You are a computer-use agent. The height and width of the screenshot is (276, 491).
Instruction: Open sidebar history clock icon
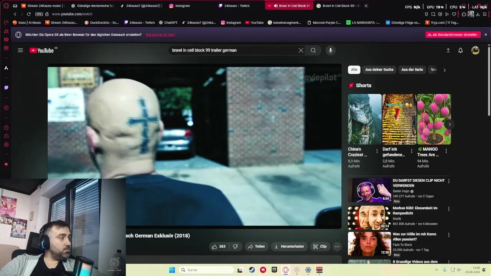coord(6,128)
